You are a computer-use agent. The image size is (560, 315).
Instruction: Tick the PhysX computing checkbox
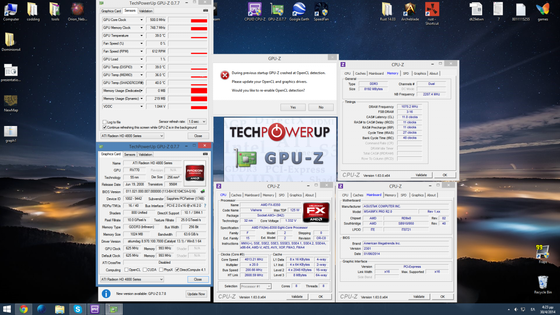coord(161,270)
